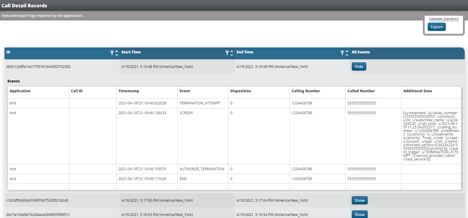
Task: Open the filter for the End Time column
Action: (x=342, y=53)
